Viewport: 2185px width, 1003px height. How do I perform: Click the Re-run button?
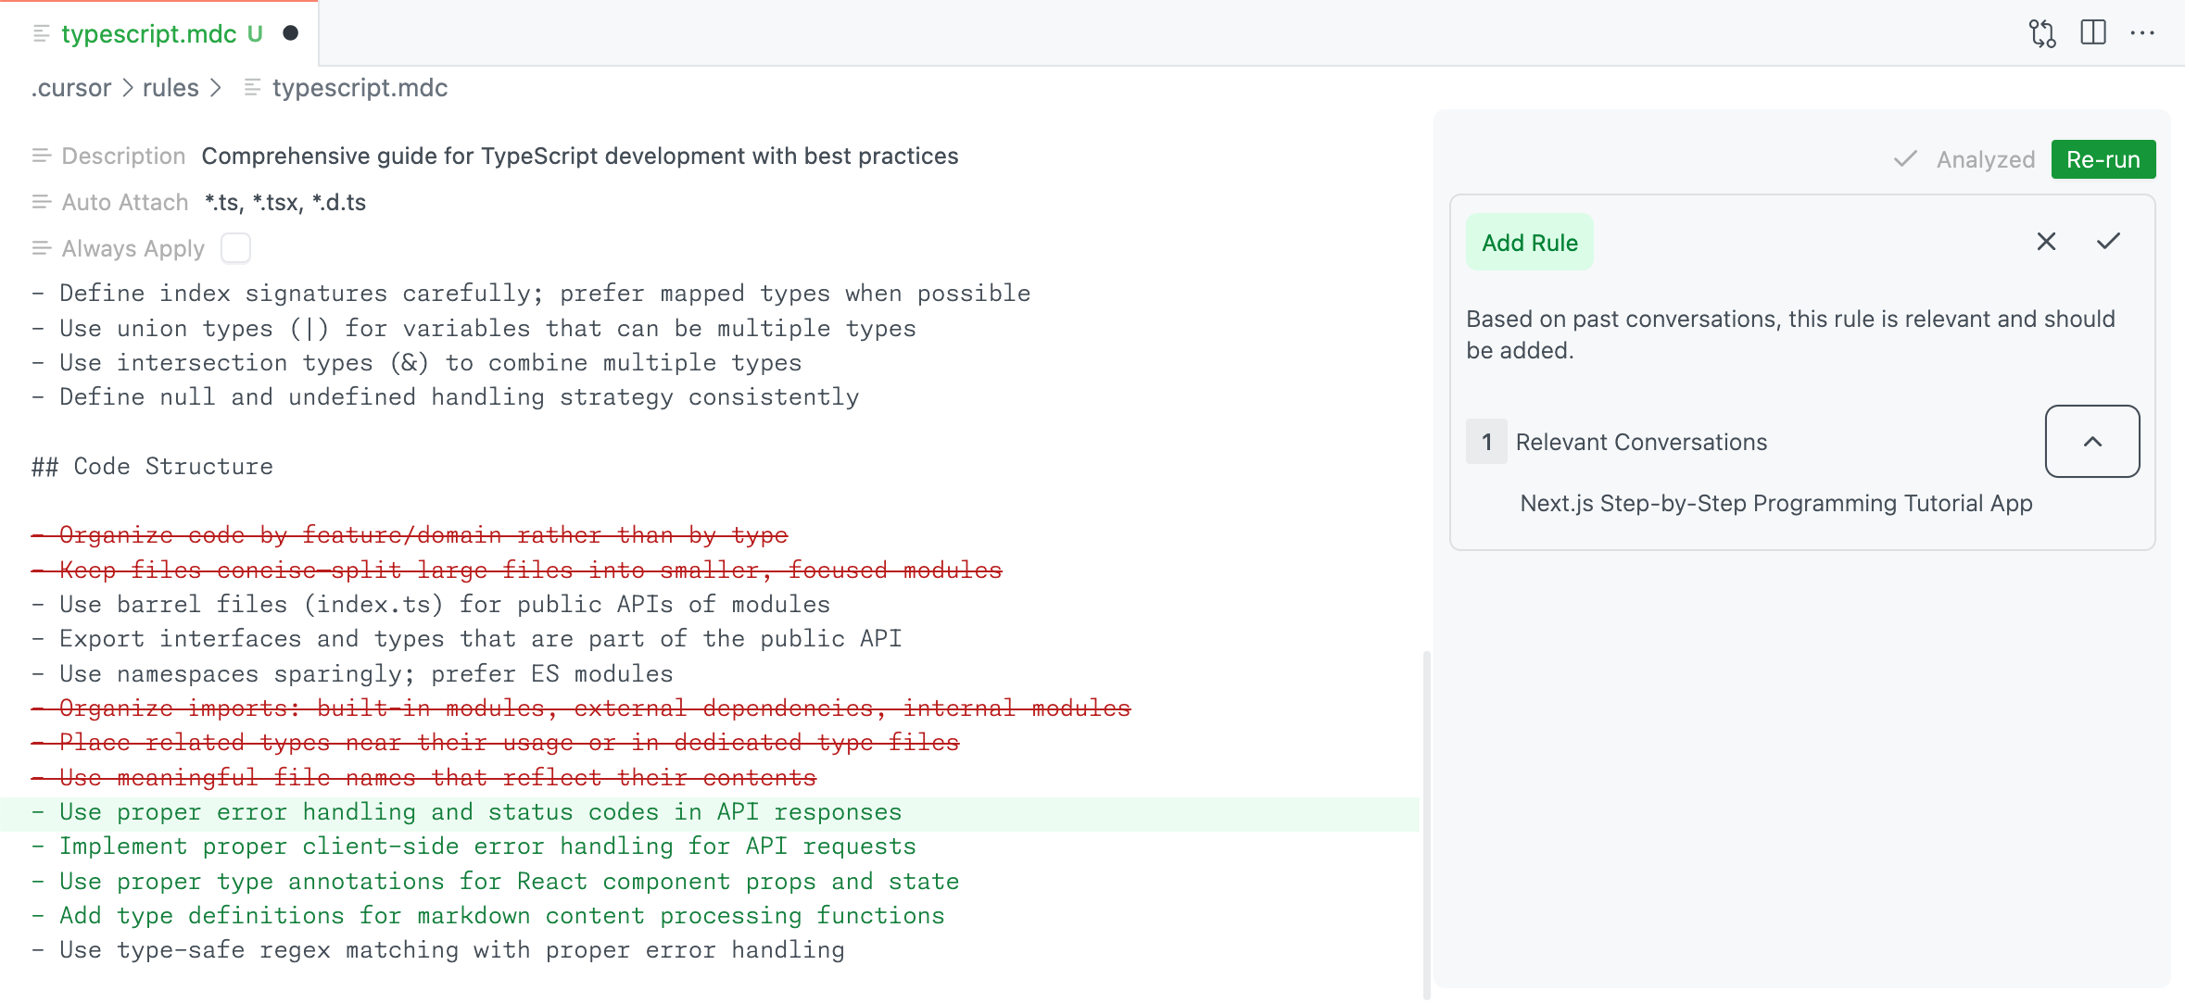click(2103, 158)
